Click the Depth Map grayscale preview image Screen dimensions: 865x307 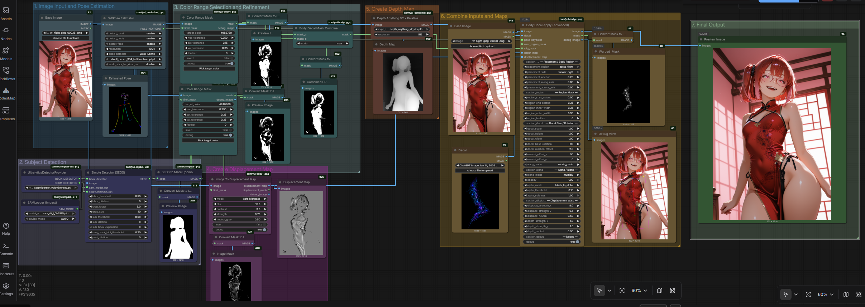[403, 82]
